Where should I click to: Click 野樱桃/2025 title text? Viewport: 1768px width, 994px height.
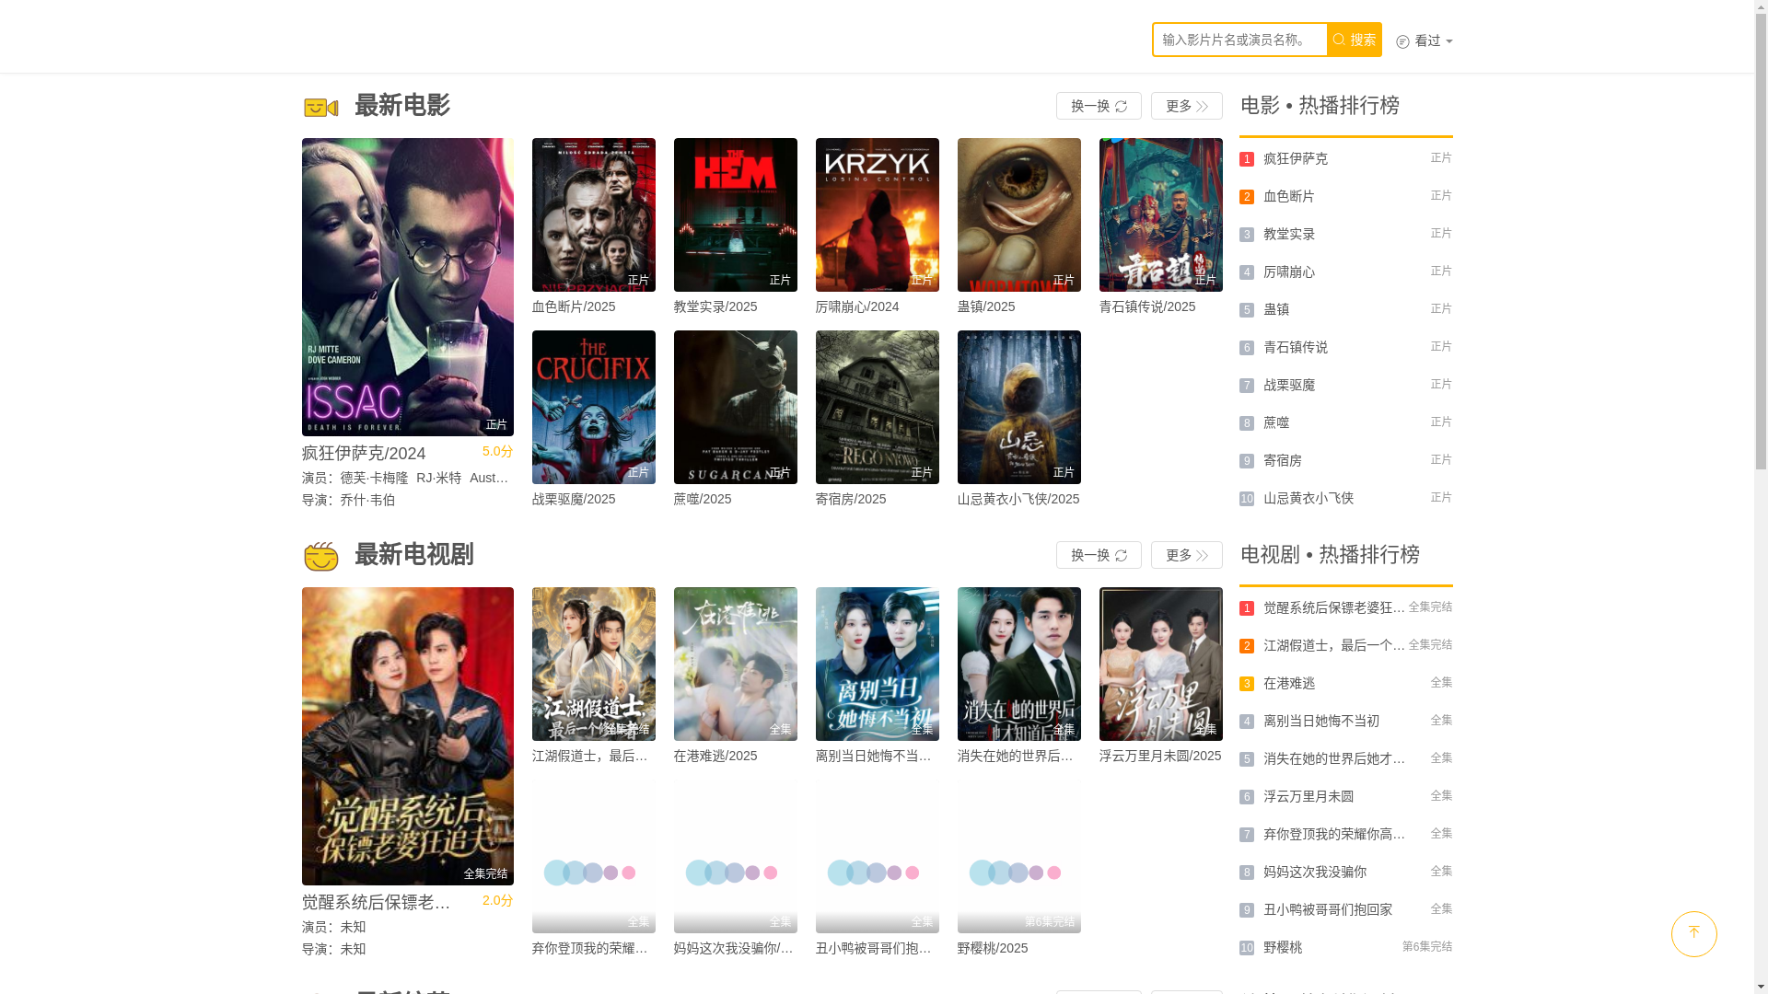(x=993, y=948)
